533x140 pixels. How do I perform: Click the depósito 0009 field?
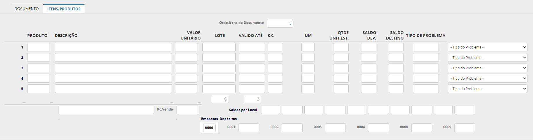[x=465, y=128]
